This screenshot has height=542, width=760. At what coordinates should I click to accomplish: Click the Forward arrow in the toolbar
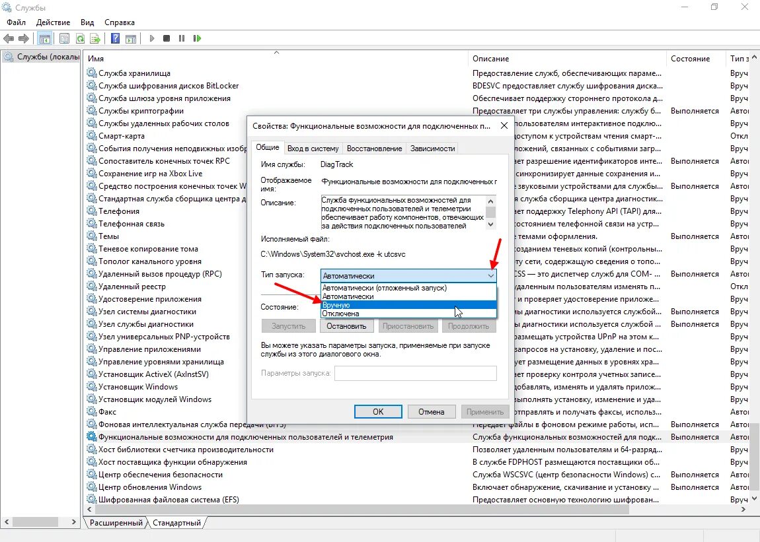point(23,38)
